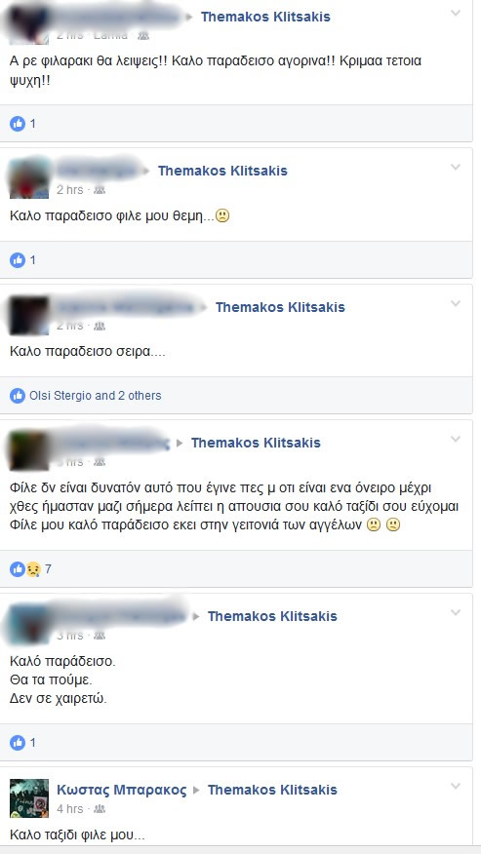The image size is (481, 854).
Task: Click friends audience icon on 'φιλε μου θεμη' post
Action: [x=100, y=190]
